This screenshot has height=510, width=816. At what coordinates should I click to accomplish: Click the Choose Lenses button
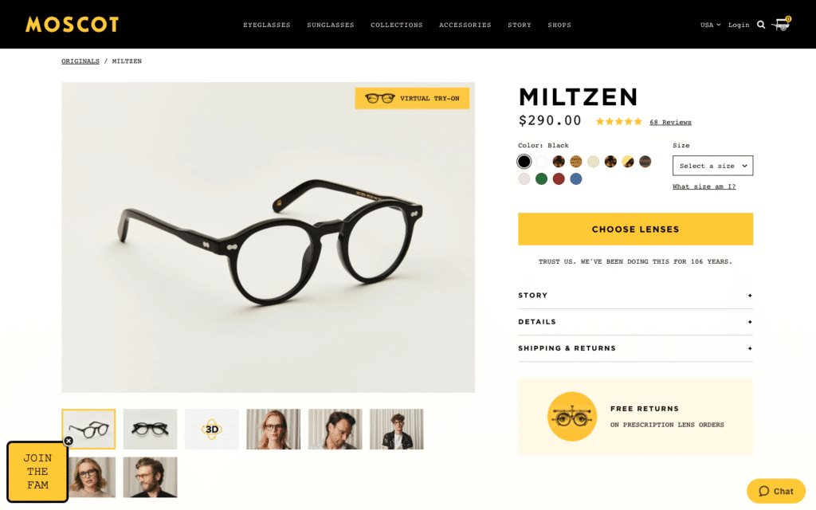(x=635, y=229)
